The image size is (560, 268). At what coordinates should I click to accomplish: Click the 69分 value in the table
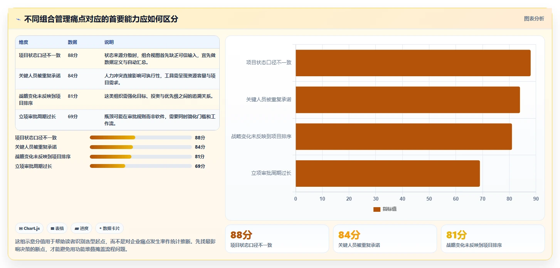pyautogui.click(x=73, y=116)
